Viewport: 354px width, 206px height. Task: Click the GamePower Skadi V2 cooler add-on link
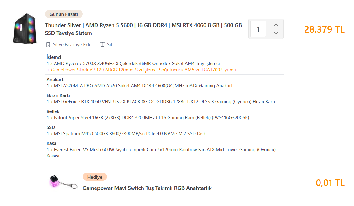(142, 70)
